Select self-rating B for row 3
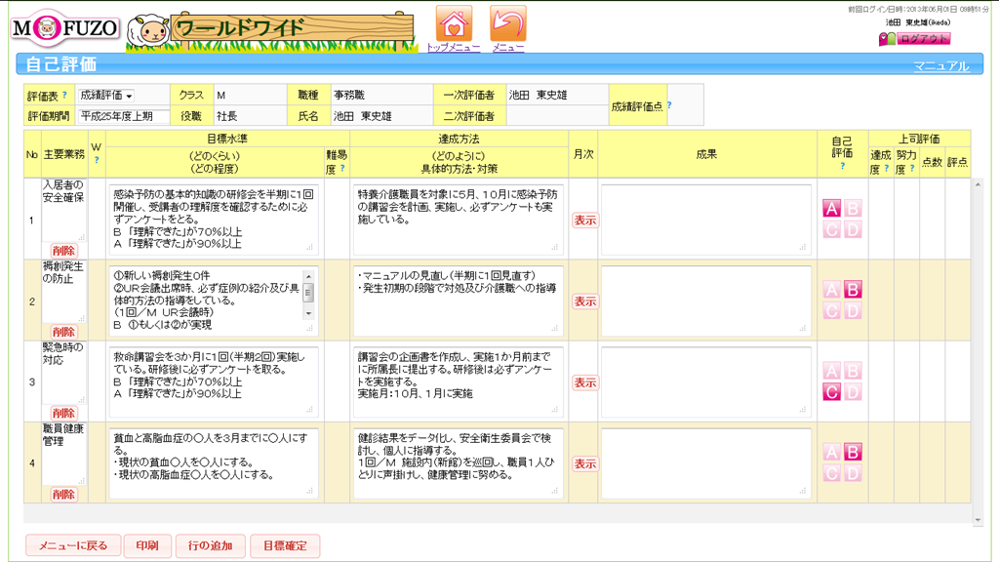The image size is (999, 562). click(x=852, y=371)
